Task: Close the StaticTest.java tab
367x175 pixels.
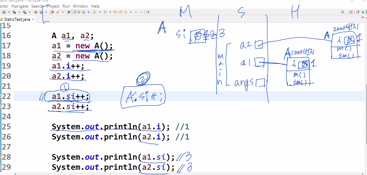Action: pos(33,19)
